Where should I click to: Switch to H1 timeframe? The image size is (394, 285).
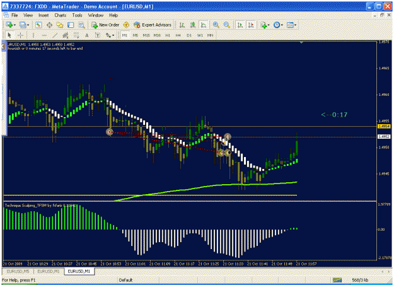click(168, 35)
